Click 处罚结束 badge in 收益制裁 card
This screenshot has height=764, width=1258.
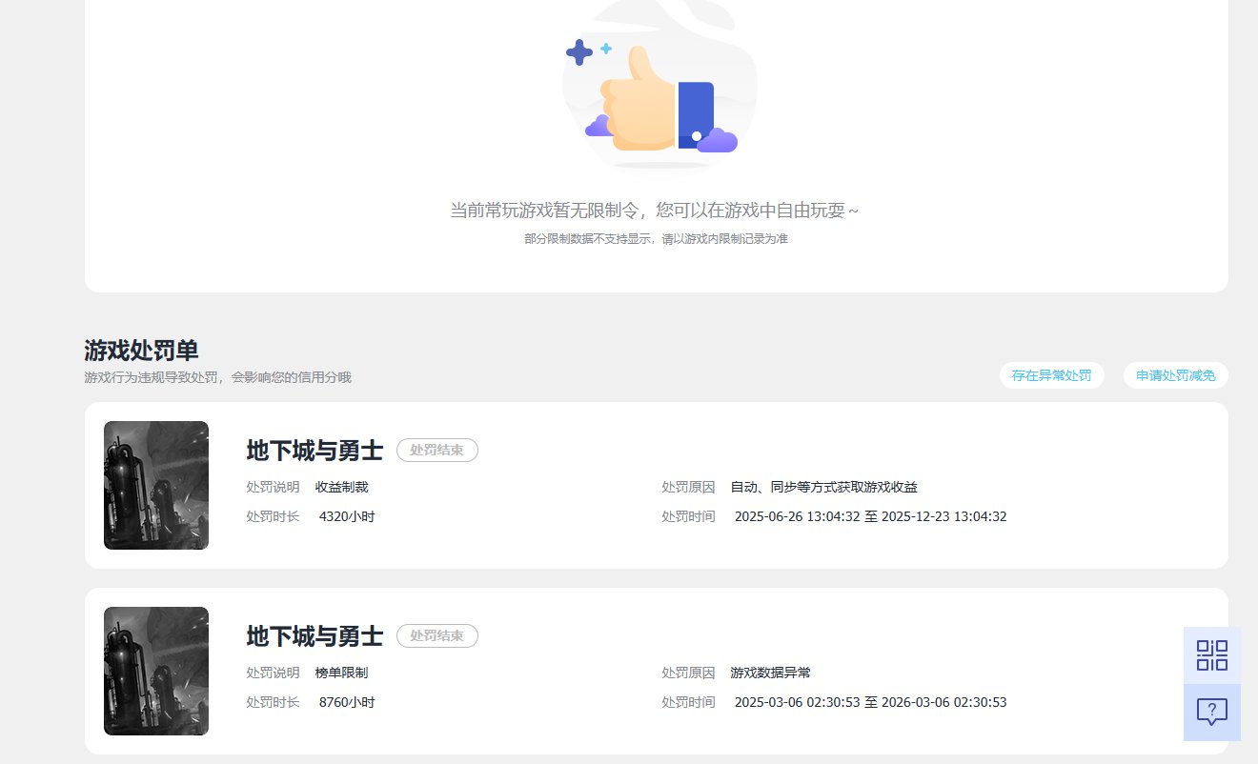(437, 451)
